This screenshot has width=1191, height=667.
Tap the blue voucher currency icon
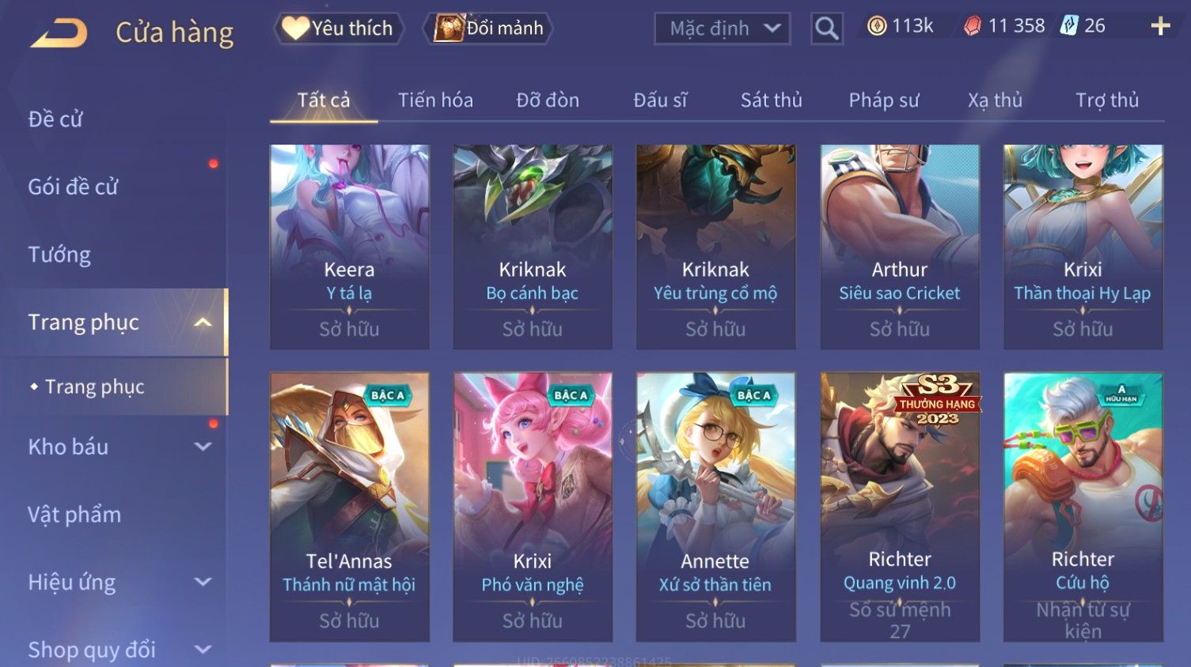(1069, 26)
